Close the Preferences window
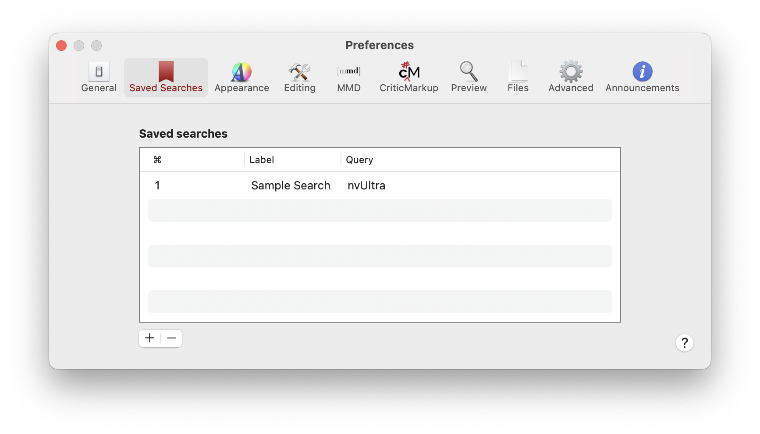760x434 pixels. [x=61, y=46]
